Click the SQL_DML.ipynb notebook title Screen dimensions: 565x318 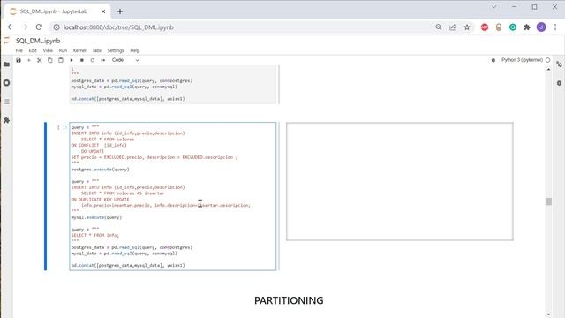(38, 41)
